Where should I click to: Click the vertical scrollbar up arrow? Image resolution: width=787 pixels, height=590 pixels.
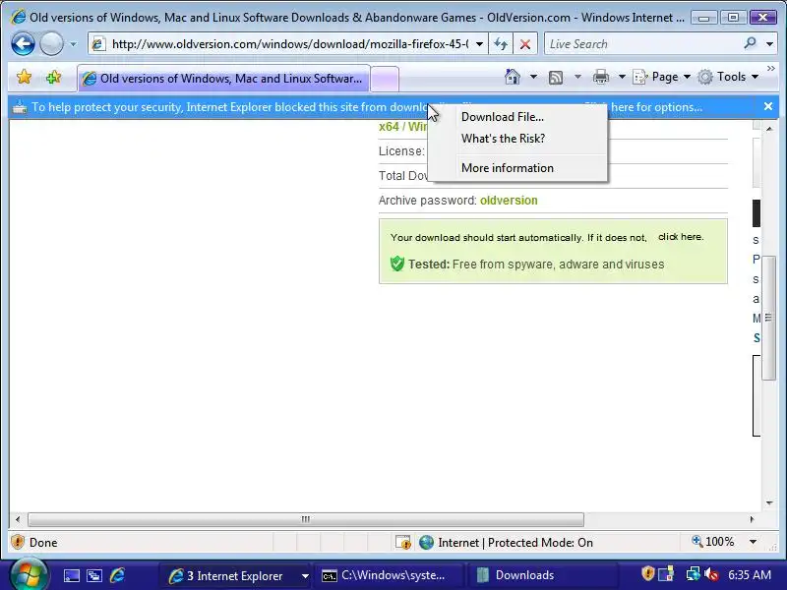tap(769, 129)
